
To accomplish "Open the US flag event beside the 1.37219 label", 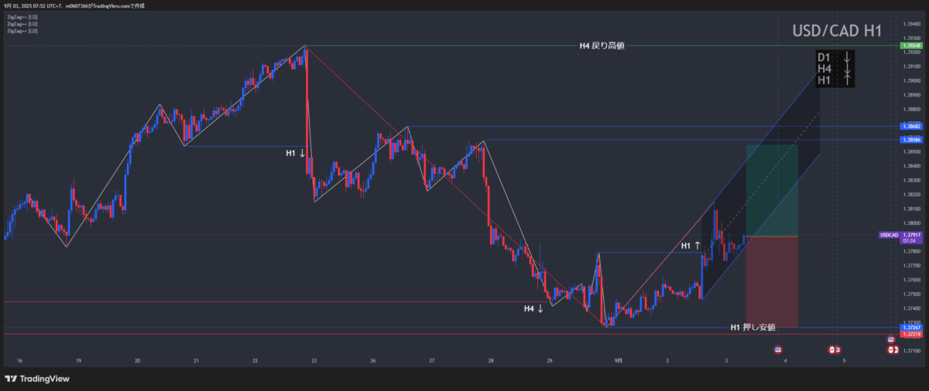I will click(x=890, y=339).
